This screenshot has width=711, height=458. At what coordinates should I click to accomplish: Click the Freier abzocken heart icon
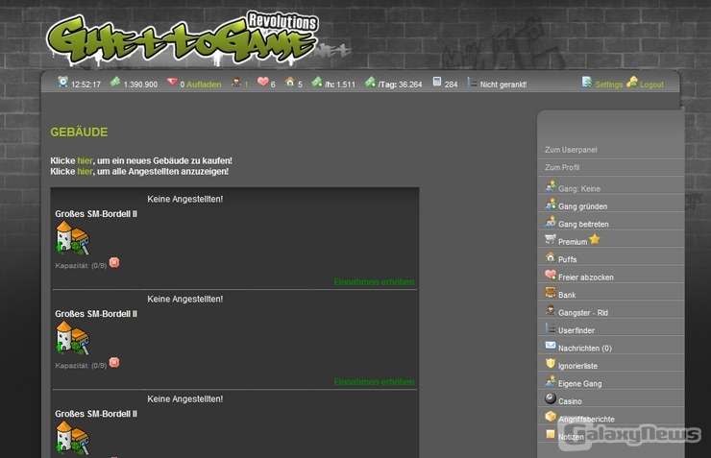click(x=550, y=275)
